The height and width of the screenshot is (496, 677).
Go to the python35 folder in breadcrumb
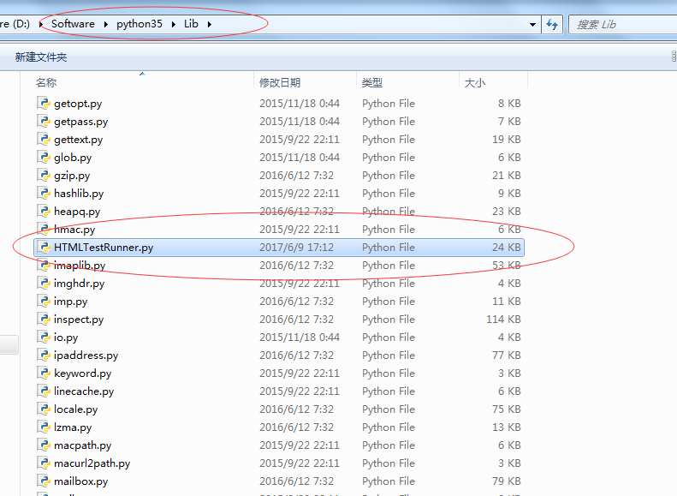[x=140, y=24]
